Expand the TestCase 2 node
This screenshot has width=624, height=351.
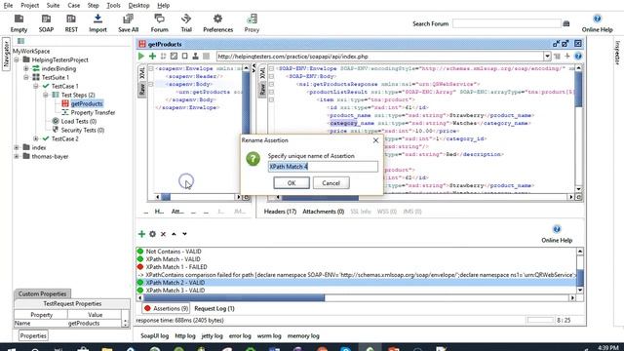tap(36, 138)
